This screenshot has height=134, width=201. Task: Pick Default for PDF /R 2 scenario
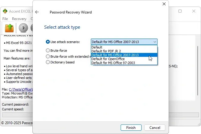[x=124, y=51]
